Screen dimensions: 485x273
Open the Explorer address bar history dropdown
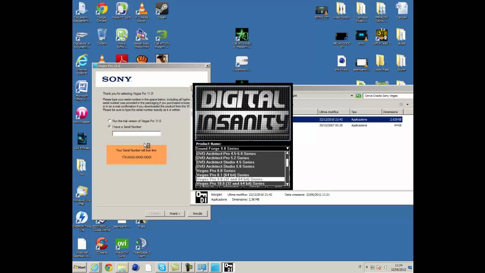coord(352,96)
